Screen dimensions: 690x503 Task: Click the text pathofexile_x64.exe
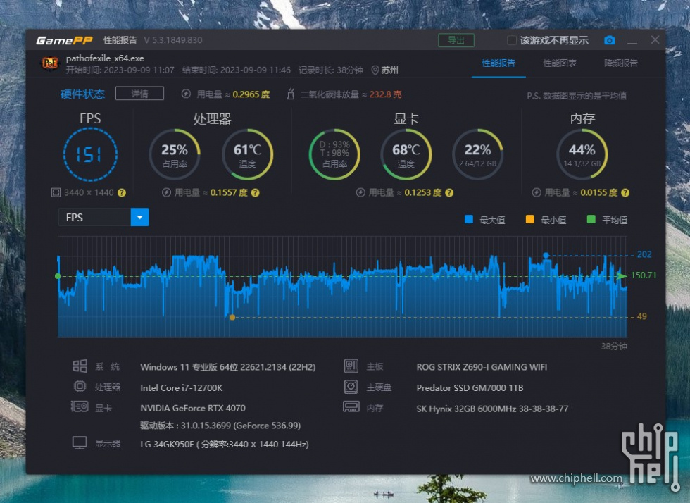click(105, 58)
